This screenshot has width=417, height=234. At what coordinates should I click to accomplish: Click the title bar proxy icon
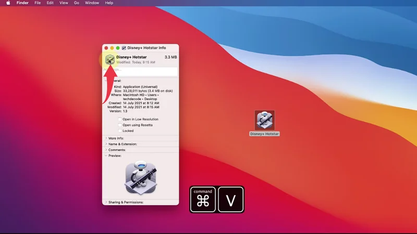click(125, 48)
